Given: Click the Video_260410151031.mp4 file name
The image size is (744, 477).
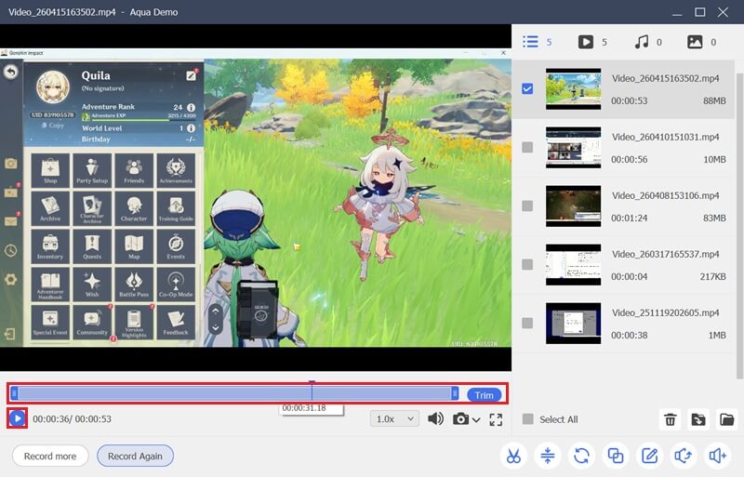Looking at the screenshot, I should point(665,137).
